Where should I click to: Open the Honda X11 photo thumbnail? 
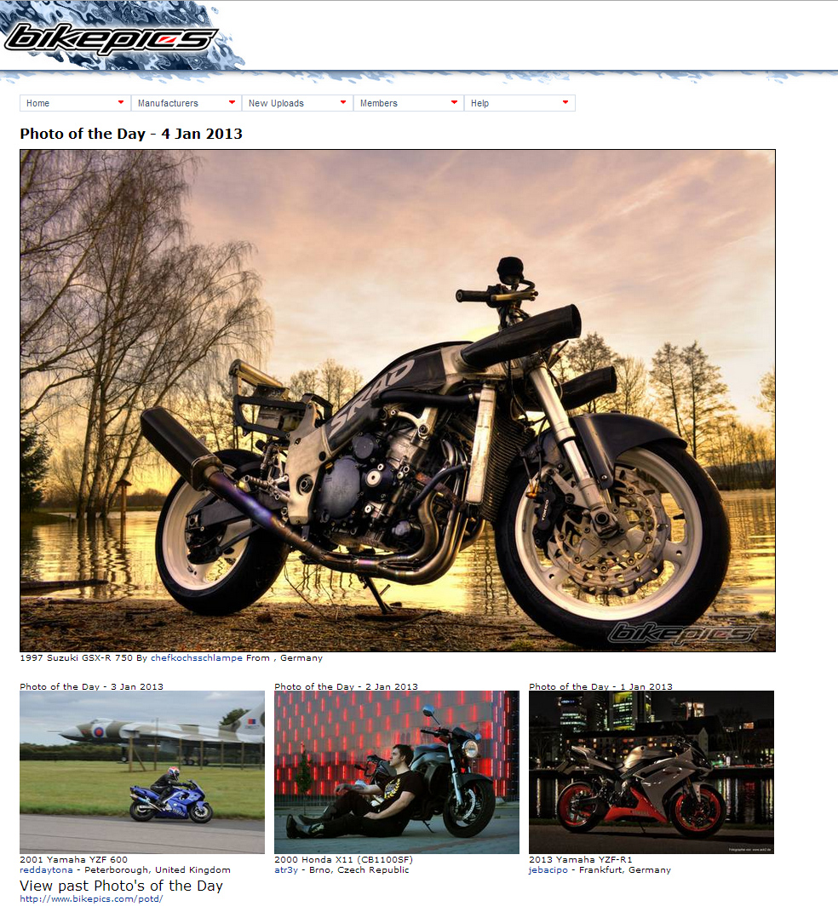(x=397, y=771)
